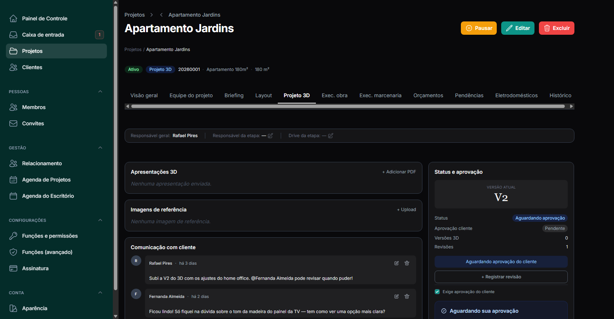Edit Fernanda Almeida's comment with pencil icon

pos(397,296)
